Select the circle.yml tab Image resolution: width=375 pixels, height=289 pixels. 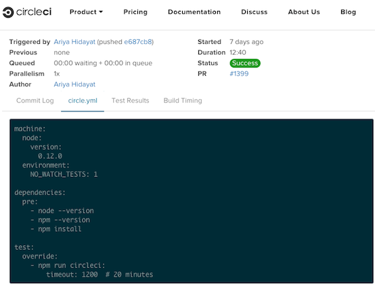coord(83,101)
